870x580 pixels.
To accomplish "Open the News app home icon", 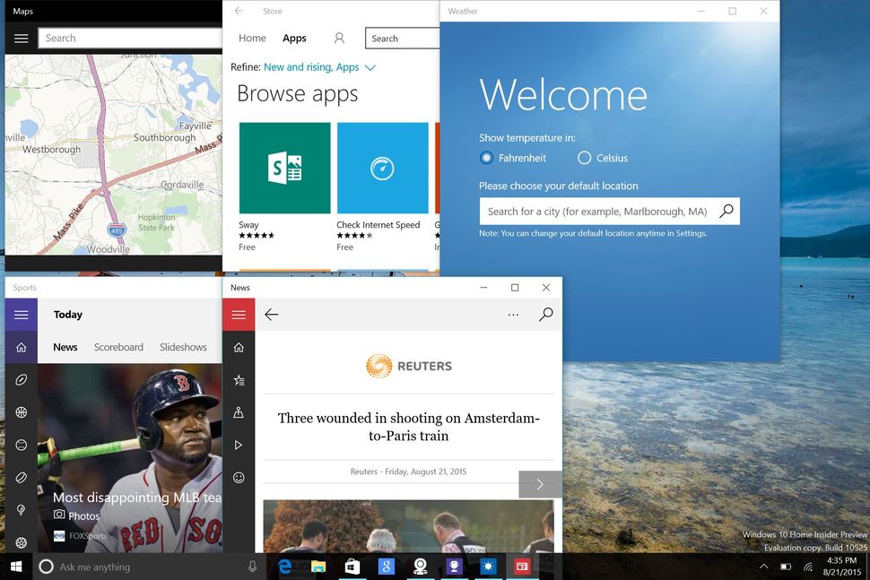I will (x=239, y=348).
